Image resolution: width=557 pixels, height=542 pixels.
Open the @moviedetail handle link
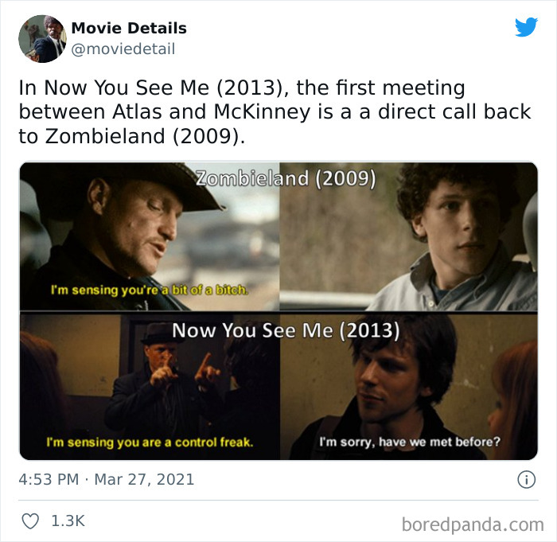(123, 49)
